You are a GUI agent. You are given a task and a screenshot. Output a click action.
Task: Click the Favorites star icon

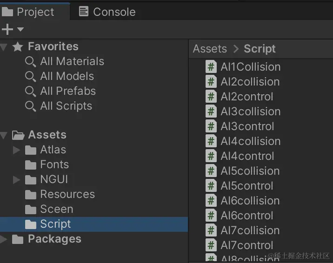18,46
